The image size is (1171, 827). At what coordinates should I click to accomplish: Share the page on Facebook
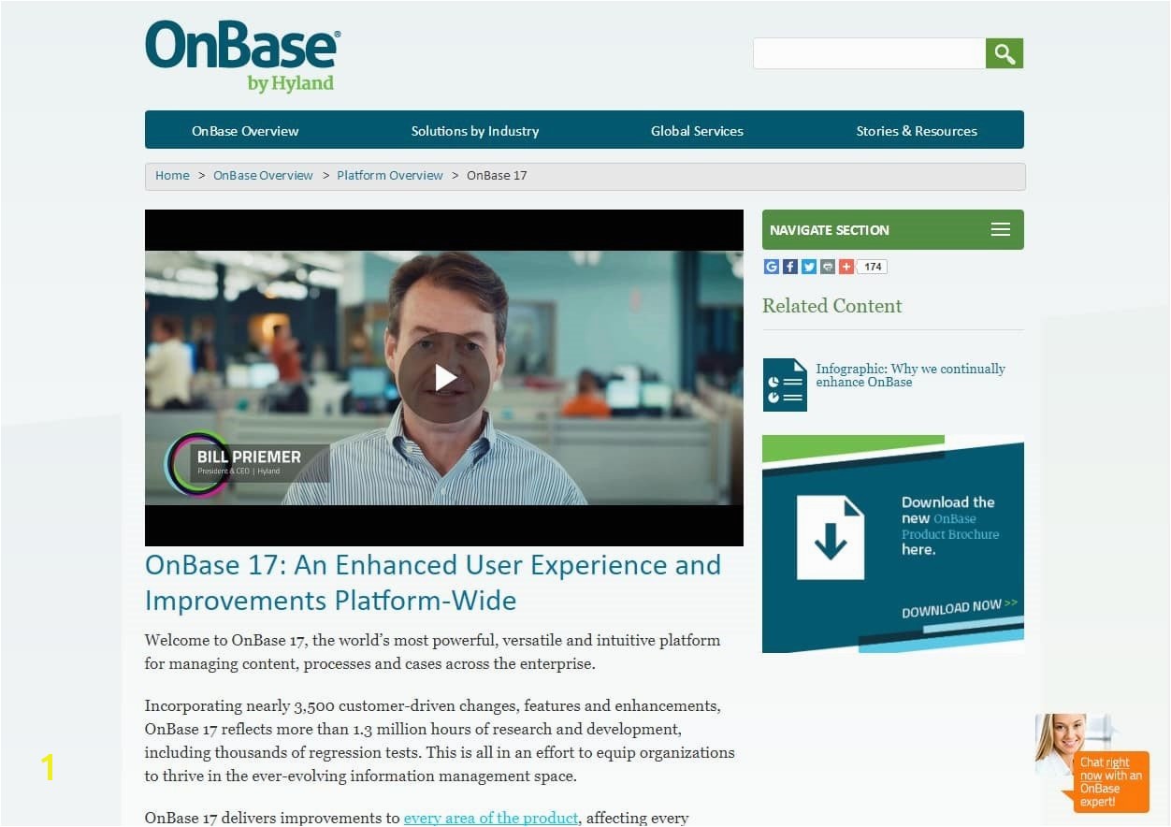[x=790, y=267]
